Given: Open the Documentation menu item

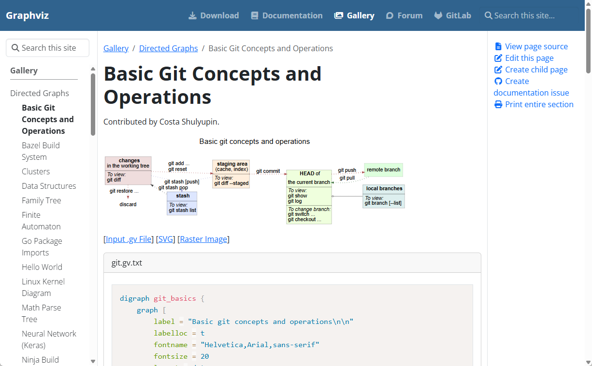Looking at the screenshot, I should coord(287,15).
